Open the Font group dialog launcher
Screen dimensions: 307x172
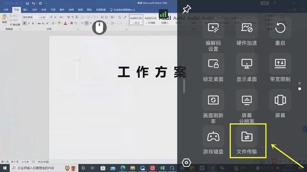tap(78, 29)
